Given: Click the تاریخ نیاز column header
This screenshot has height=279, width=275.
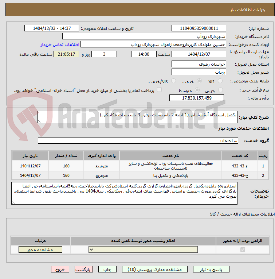Looking at the screenshot, I should point(30,156).
